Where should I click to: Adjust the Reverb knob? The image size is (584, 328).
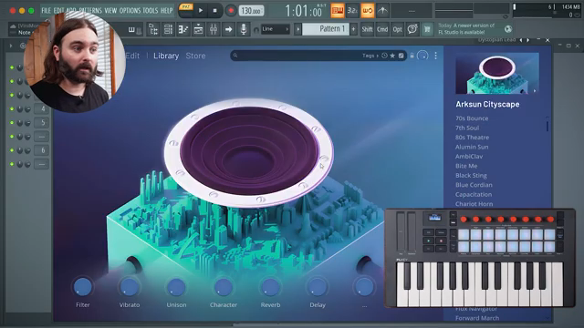(270, 287)
